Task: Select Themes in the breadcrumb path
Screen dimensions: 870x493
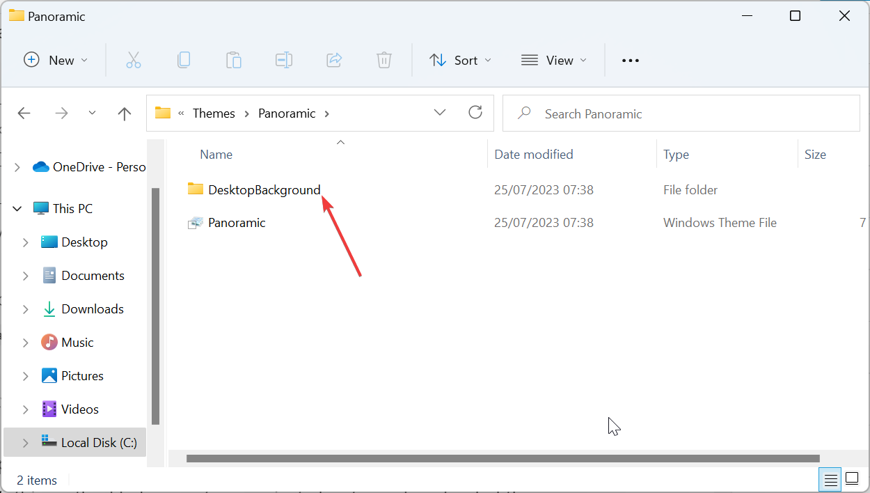Action: point(214,113)
